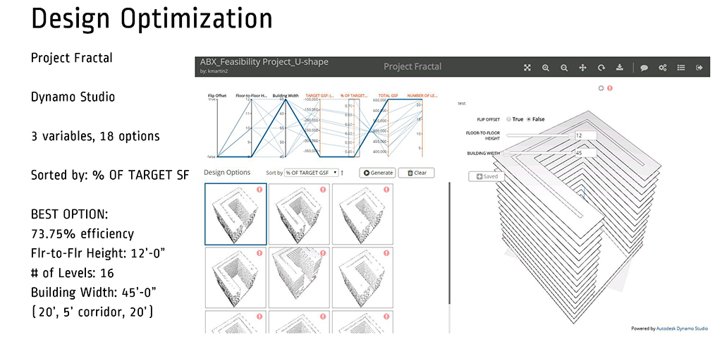722x361 pixels.
Task: Click the Generate button
Action: coord(378,173)
